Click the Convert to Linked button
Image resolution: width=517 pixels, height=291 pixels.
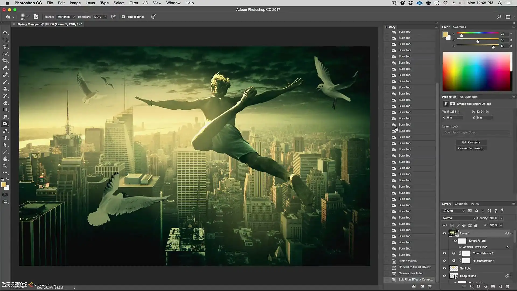pos(471,148)
